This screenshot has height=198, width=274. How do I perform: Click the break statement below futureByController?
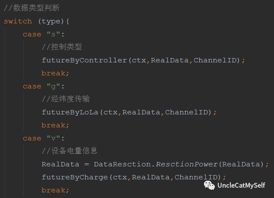coord(54,73)
